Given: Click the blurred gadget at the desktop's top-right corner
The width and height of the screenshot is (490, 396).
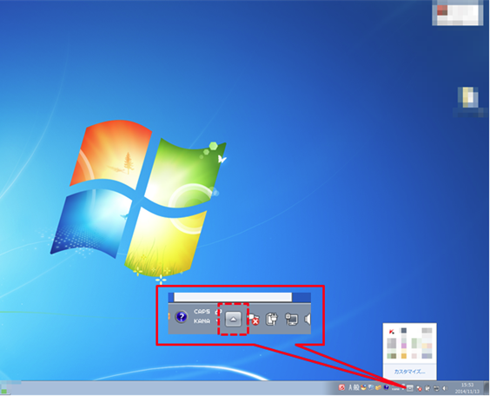Looking at the screenshot, I should point(458,13).
